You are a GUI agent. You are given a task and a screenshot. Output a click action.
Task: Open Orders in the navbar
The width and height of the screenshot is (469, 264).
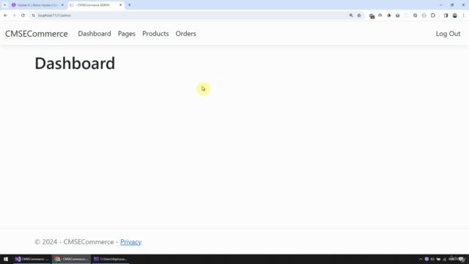click(x=185, y=34)
